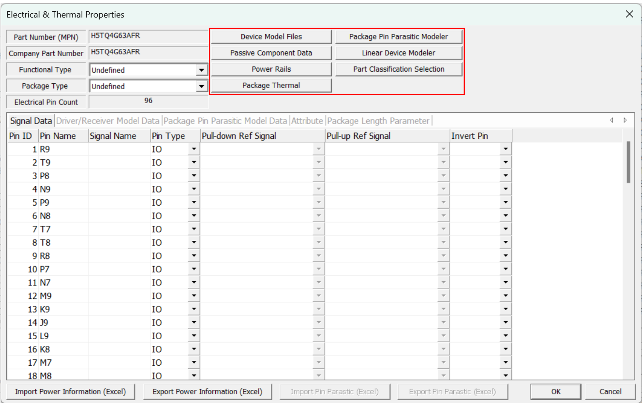Open the Power Rails settings

(271, 69)
